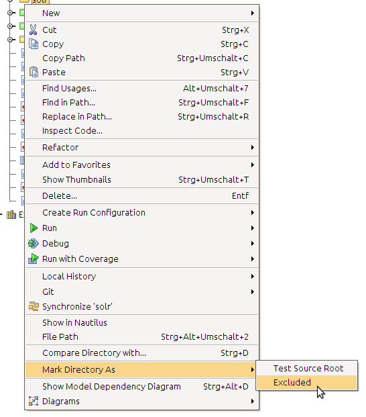
Task: Choose Replace in Path...
Action: coord(141,116)
